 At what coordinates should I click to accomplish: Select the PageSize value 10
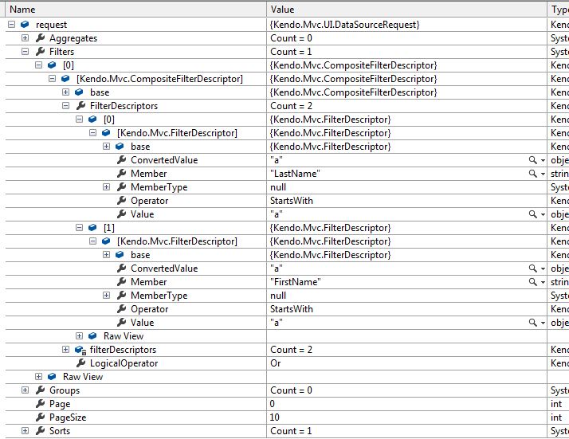click(275, 417)
